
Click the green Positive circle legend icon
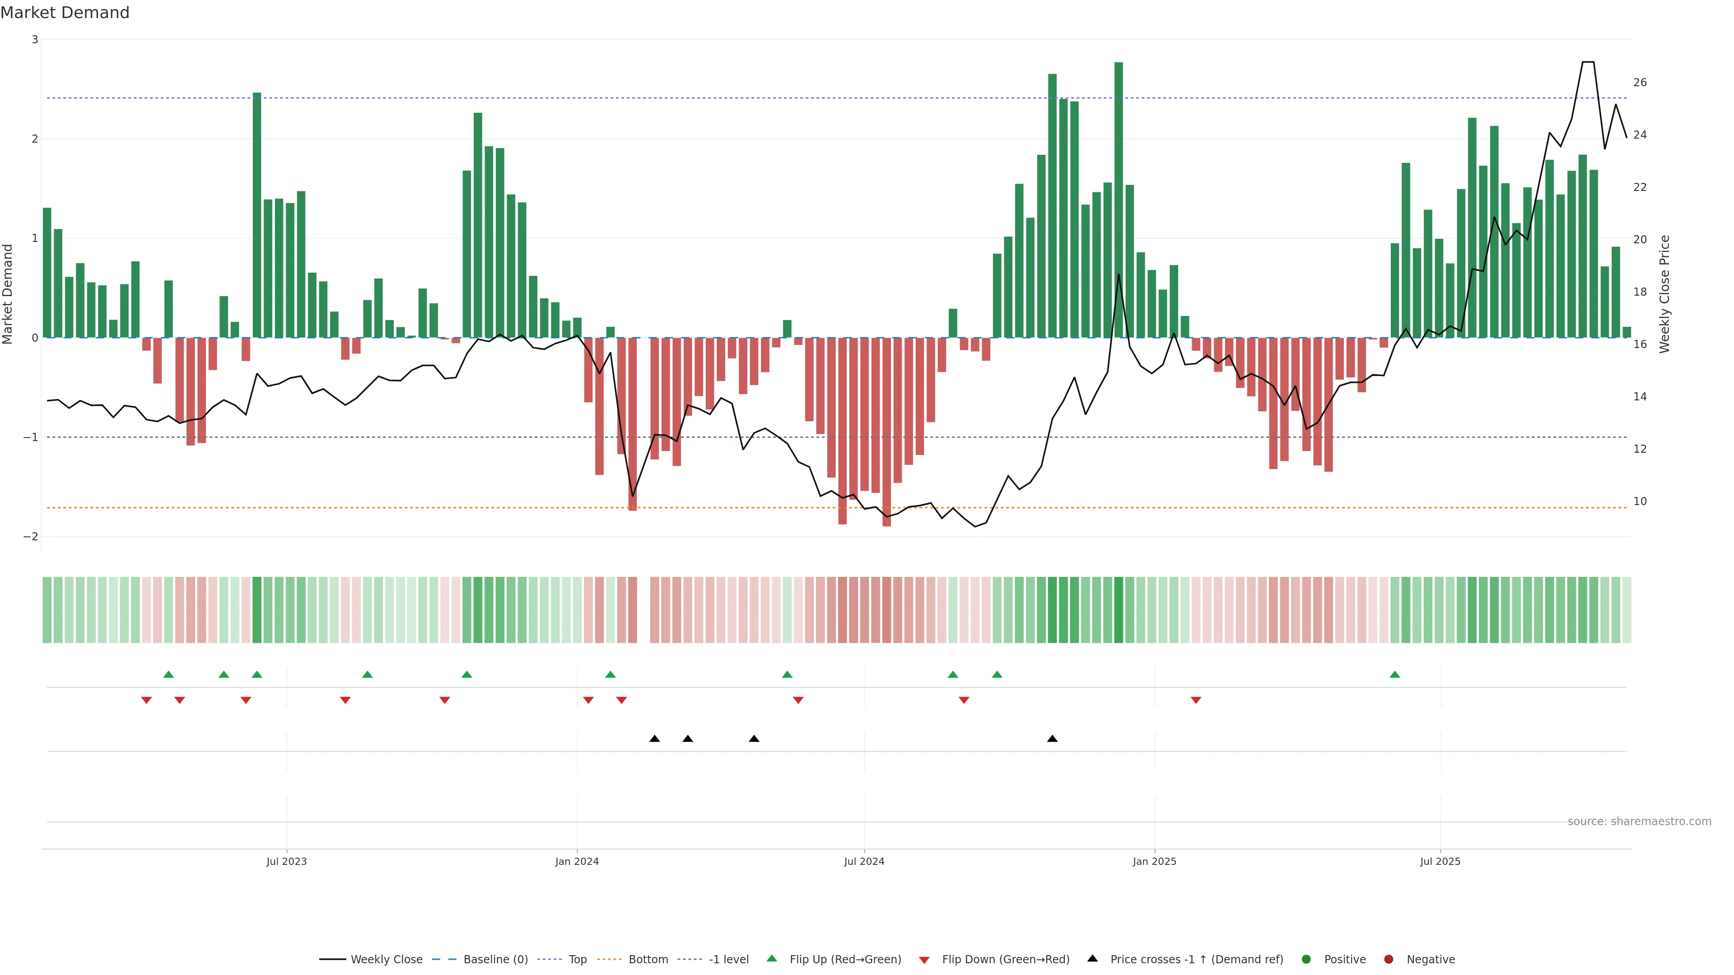(x=1306, y=960)
